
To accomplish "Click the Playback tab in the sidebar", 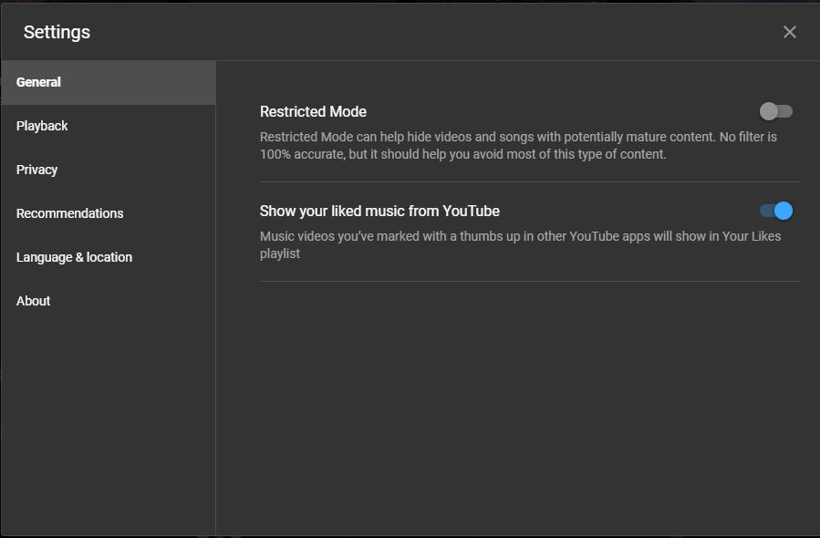I will click(x=42, y=126).
